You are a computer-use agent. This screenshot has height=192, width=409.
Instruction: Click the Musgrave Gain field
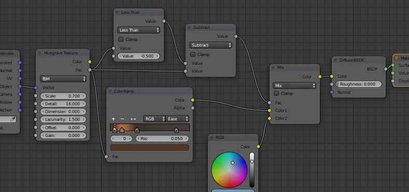(x=63, y=135)
